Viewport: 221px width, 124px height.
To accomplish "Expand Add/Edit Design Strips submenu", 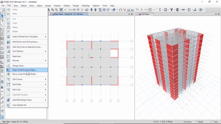I will click(46, 100).
